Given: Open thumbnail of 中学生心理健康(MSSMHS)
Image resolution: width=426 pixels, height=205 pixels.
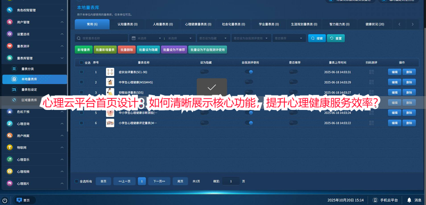Looking at the screenshot, I should [110, 82].
